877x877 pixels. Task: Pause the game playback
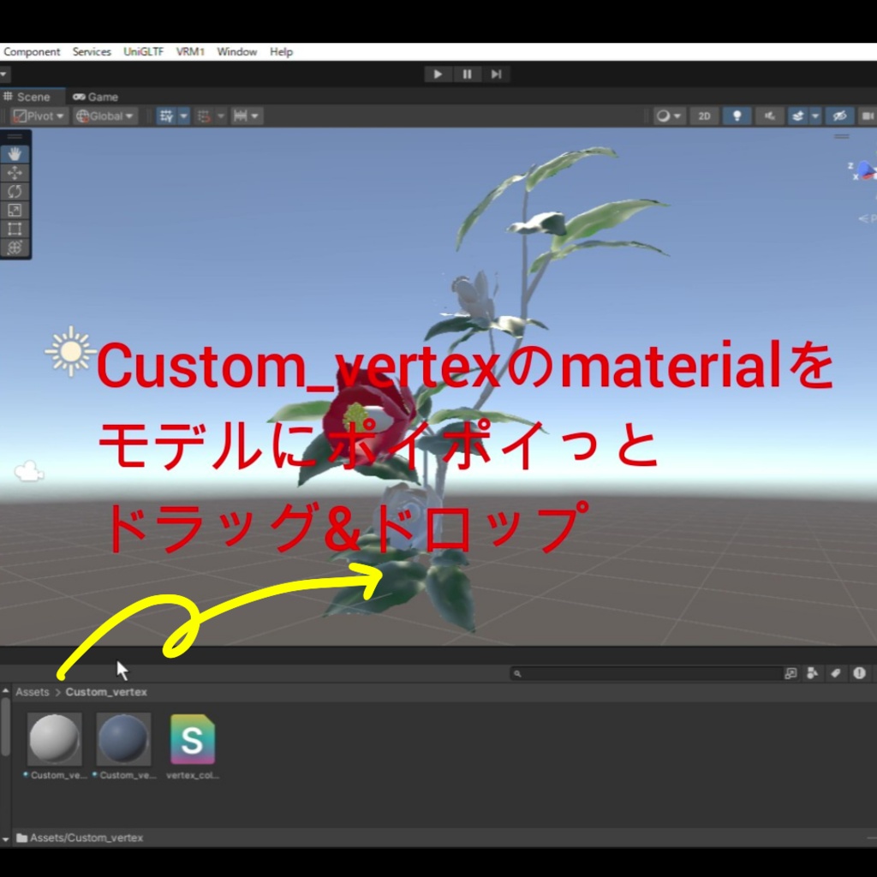467,74
